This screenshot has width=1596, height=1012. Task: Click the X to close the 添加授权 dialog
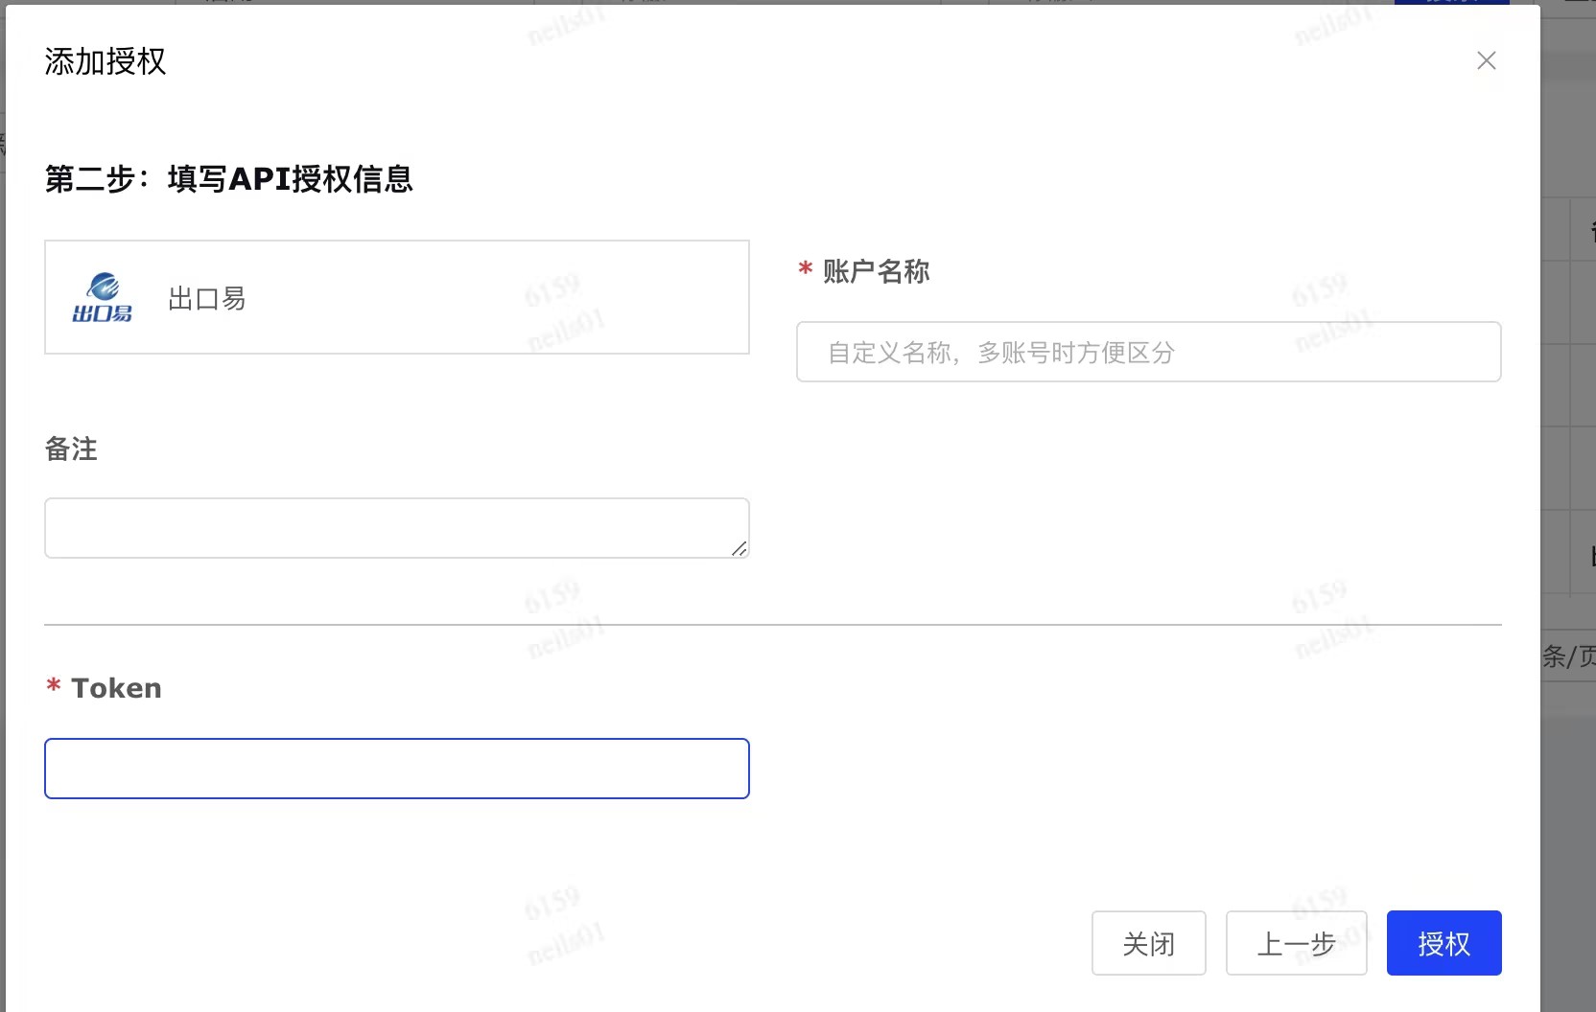tap(1486, 60)
